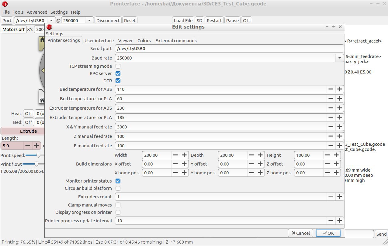Click the Reset button in toolbar
Image resolution: width=388 pixels, height=246 pixels.
[x=130, y=21]
